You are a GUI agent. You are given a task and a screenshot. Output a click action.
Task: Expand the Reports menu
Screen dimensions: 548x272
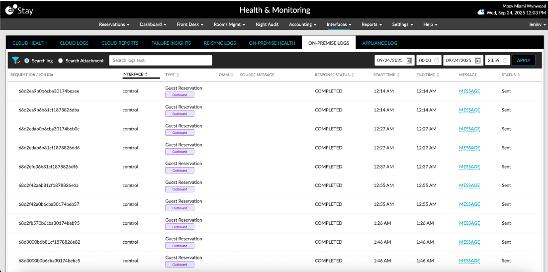click(371, 24)
